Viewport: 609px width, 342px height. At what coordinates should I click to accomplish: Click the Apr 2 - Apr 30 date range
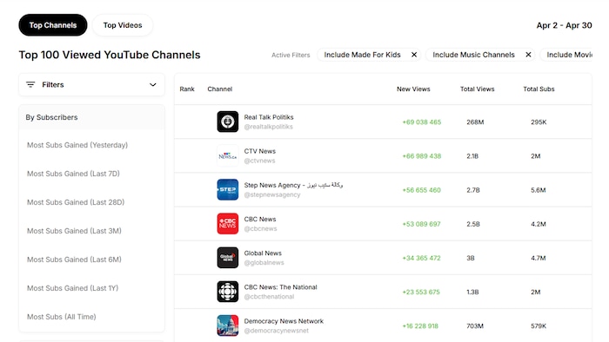[564, 25]
